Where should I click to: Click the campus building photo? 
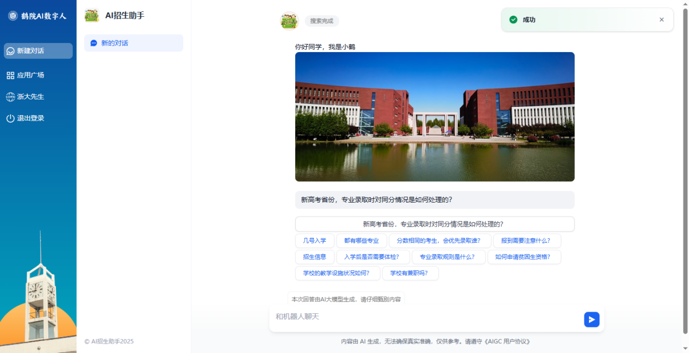click(x=434, y=117)
